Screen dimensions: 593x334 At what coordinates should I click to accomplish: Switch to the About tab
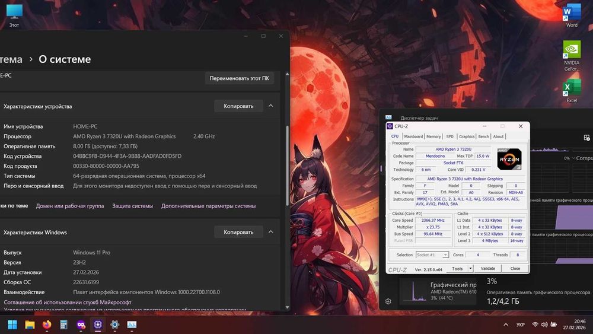pyautogui.click(x=498, y=136)
